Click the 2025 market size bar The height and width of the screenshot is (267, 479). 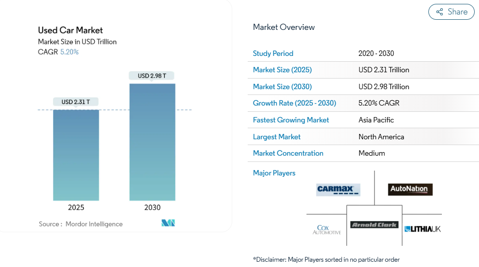(x=76, y=155)
